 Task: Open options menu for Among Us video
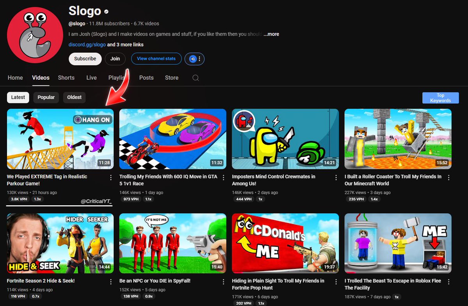336,178
